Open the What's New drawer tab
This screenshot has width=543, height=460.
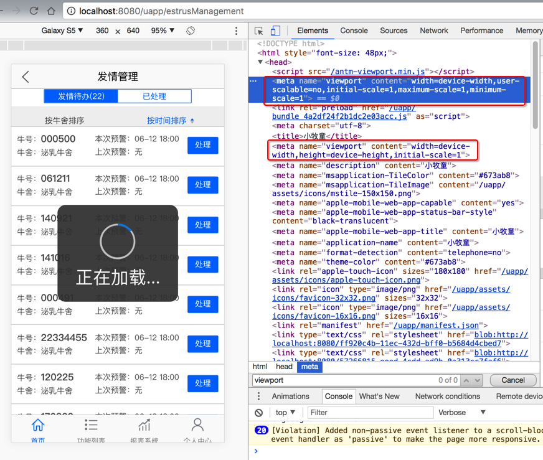[379, 397]
